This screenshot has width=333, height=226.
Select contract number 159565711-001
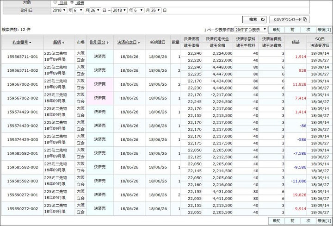(x=22, y=57)
